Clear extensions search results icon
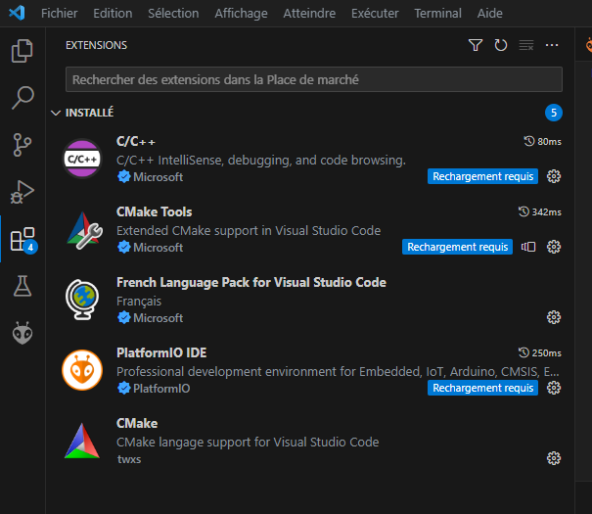 526,45
